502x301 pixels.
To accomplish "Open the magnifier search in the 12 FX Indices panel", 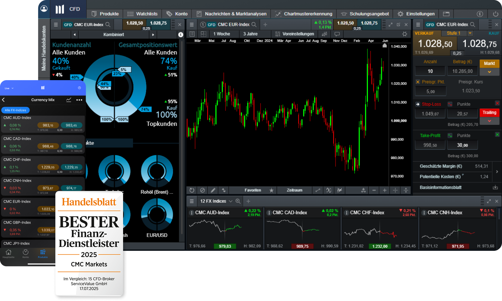I will coord(238,201).
